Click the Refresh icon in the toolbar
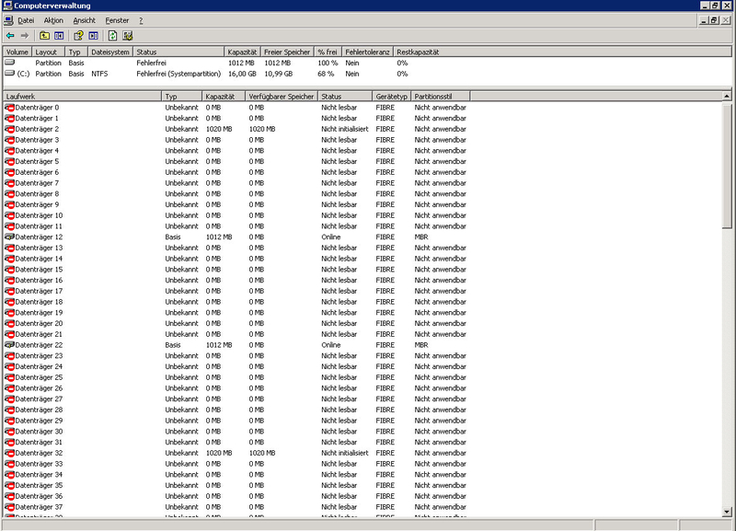The height and width of the screenshot is (531, 736). tap(112, 37)
